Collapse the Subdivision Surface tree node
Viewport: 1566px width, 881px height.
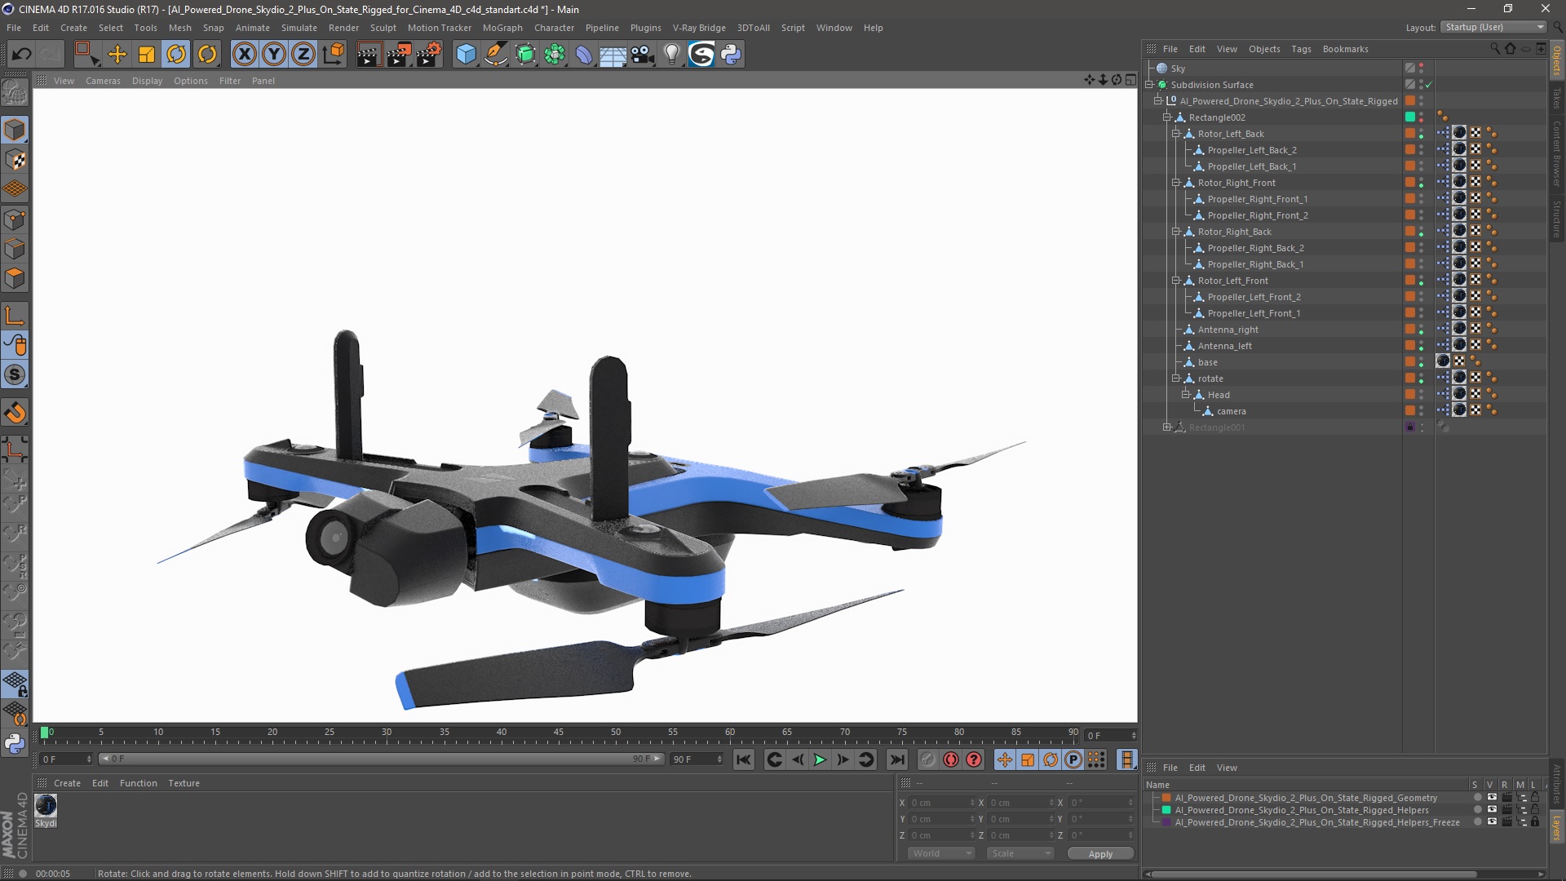tap(1150, 85)
